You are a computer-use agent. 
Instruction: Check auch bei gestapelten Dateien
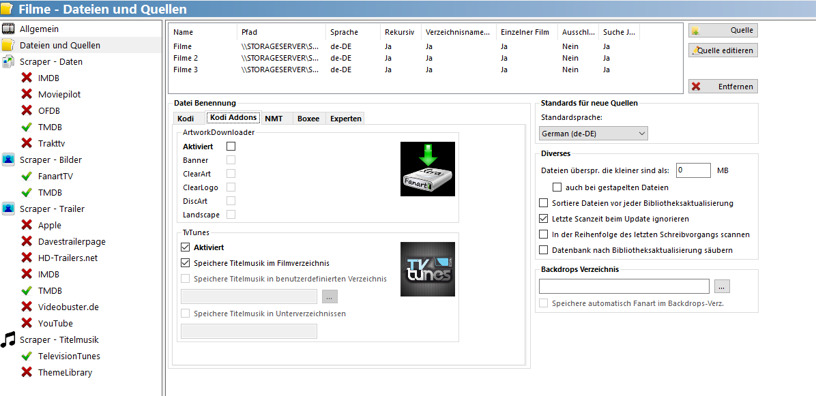557,187
